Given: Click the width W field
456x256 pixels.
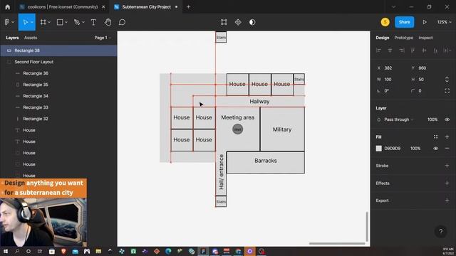Looking at the screenshot, I should (x=391, y=79).
